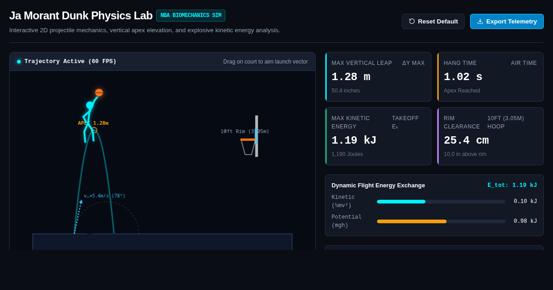Screen dimensions: 553x290
Task: Click the 0.10 kJ kinetic value
Action: click(x=525, y=202)
